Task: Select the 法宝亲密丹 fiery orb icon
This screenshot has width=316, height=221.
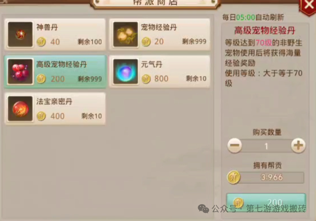Action: pyautogui.click(x=20, y=109)
